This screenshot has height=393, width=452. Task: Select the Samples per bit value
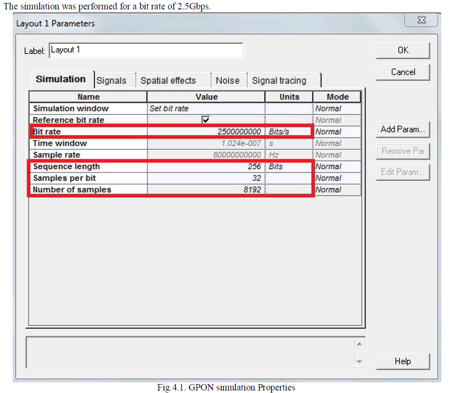pos(206,178)
